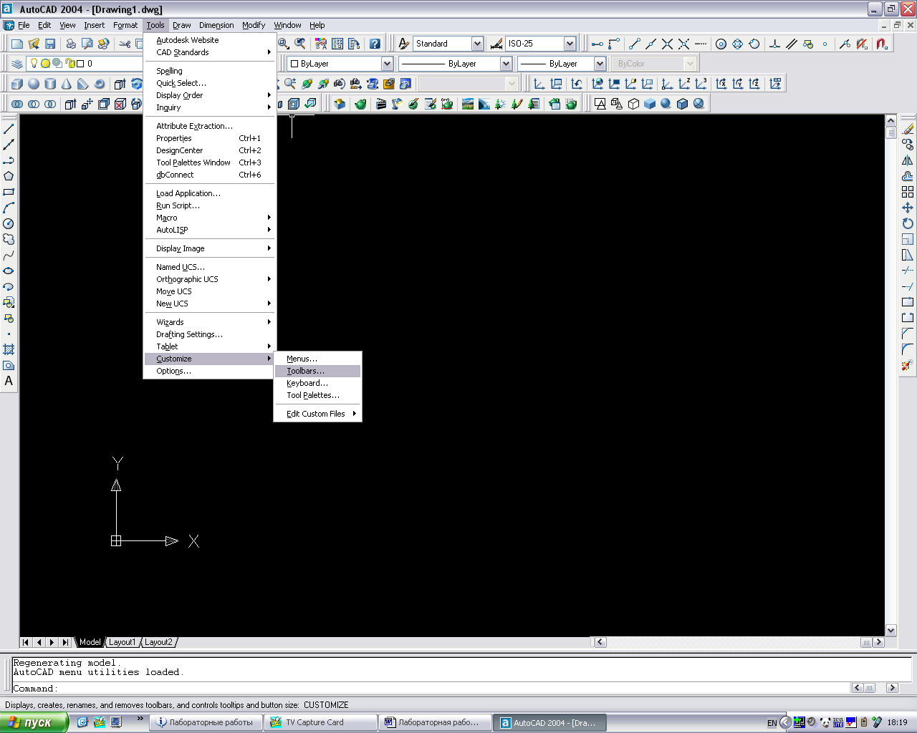Click the пуск Start button
The image size is (917, 733).
click(34, 722)
